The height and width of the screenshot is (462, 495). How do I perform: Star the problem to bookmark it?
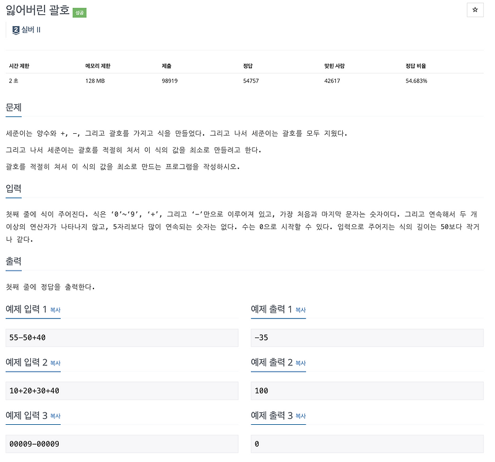tap(475, 11)
